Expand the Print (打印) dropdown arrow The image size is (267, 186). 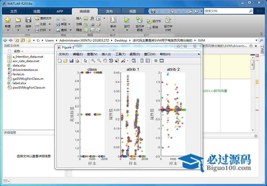pyautogui.click(x=50, y=30)
